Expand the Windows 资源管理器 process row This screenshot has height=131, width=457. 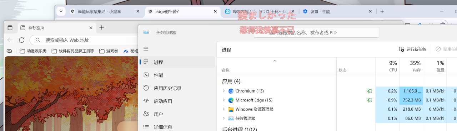[x=224, y=109]
